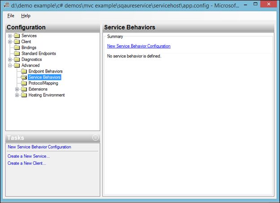This screenshot has width=280, height=203.
Task: Click the ProtocolMapping folder icon
Action: click(x=24, y=83)
